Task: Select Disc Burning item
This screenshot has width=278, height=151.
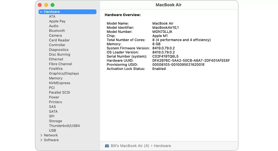Action: [x=60, y=55]
